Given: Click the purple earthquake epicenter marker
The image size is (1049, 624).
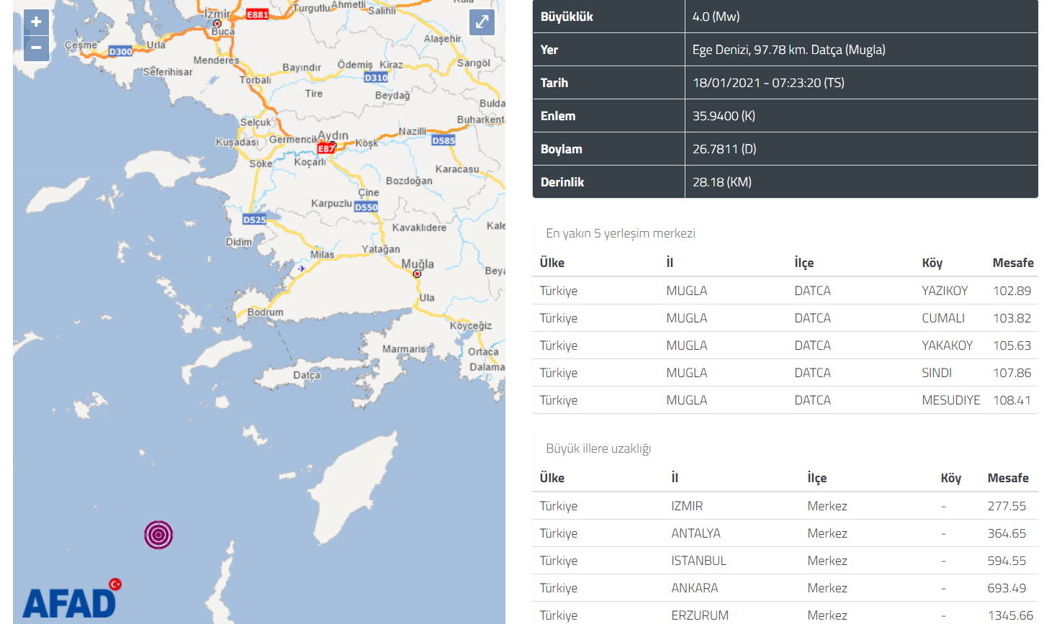Looking at the screenshot, I should [x=158, y=535].
